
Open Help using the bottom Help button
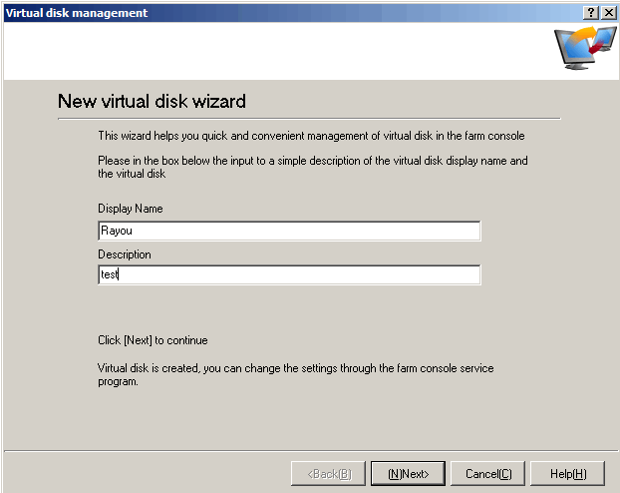568,473
